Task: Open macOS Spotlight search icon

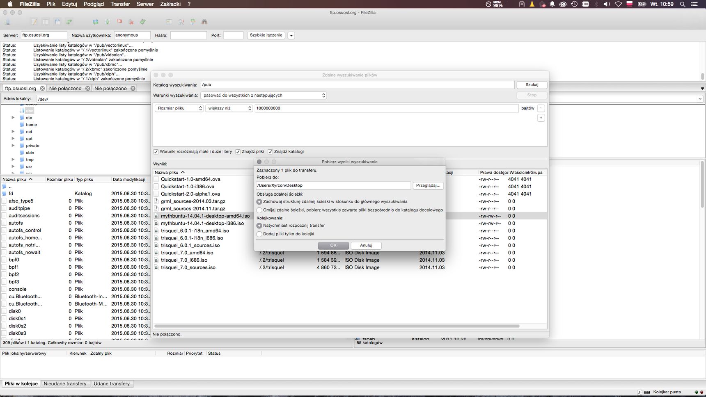Action: (683, 4)
